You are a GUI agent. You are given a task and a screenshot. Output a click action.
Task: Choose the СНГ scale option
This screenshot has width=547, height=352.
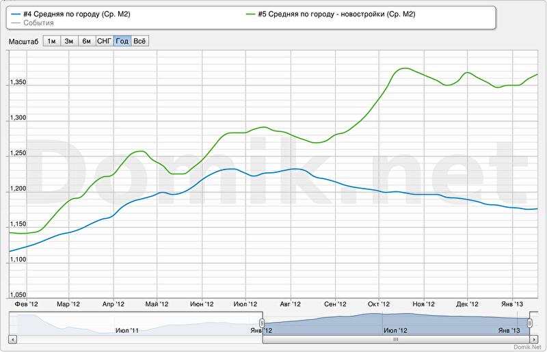tap(105, 41)
